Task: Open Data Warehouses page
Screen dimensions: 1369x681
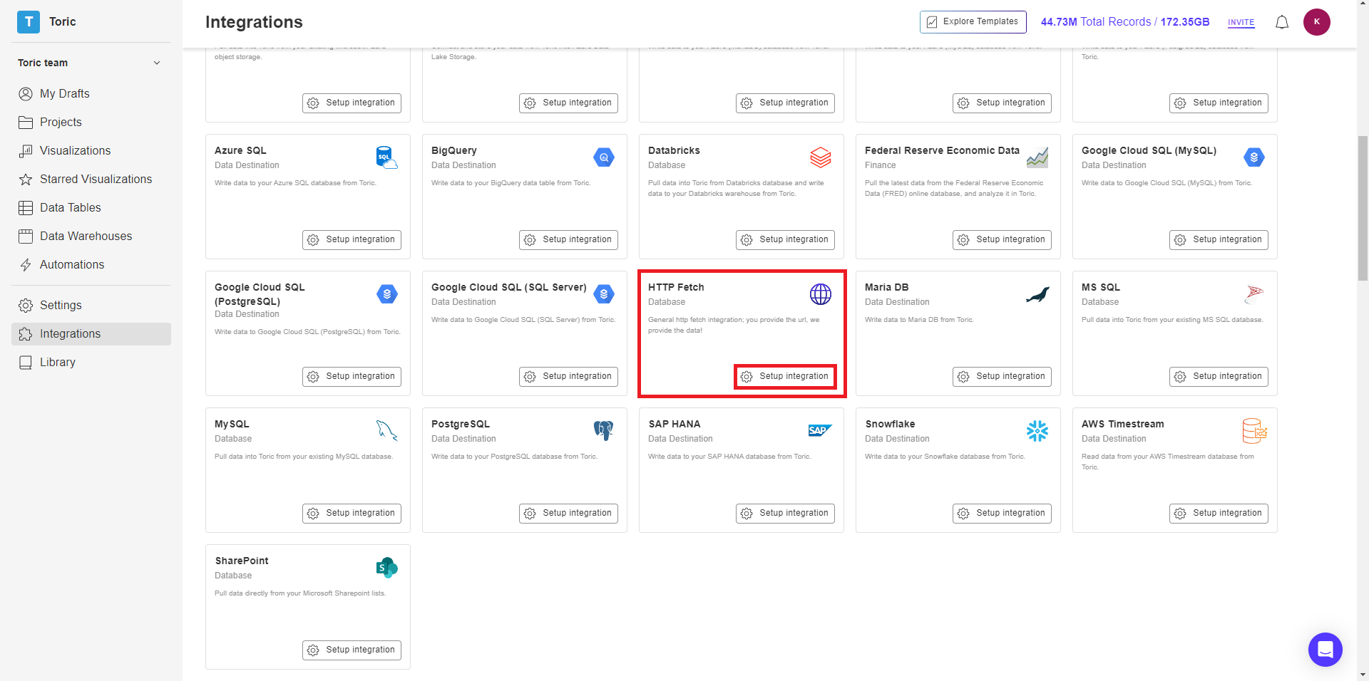Action: [x=91, y=236]
